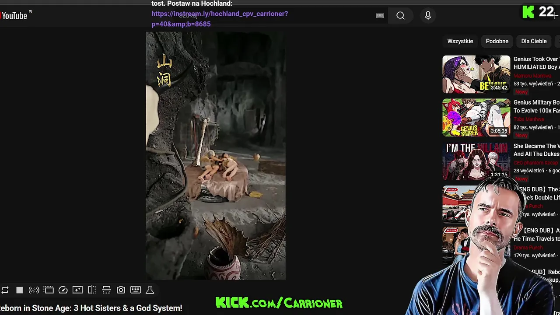Open CEO phantom Recap channel
Image resolution: width=560 pixels, height=315 pixels.
coord(535,163)
